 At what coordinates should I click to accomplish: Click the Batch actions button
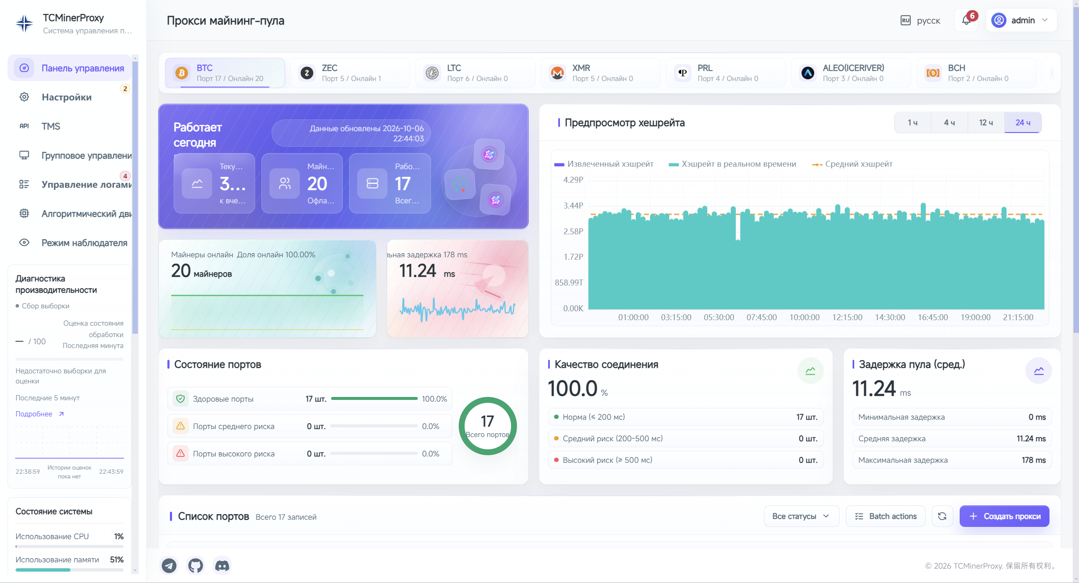tap(885, 516)
